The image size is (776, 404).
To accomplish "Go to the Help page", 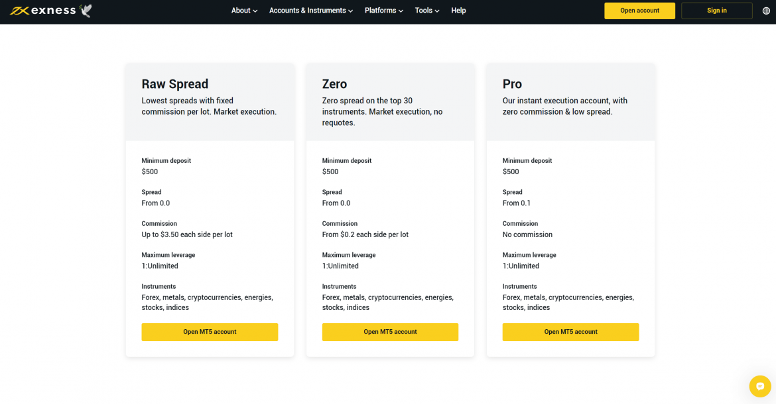I will point(458,11).
